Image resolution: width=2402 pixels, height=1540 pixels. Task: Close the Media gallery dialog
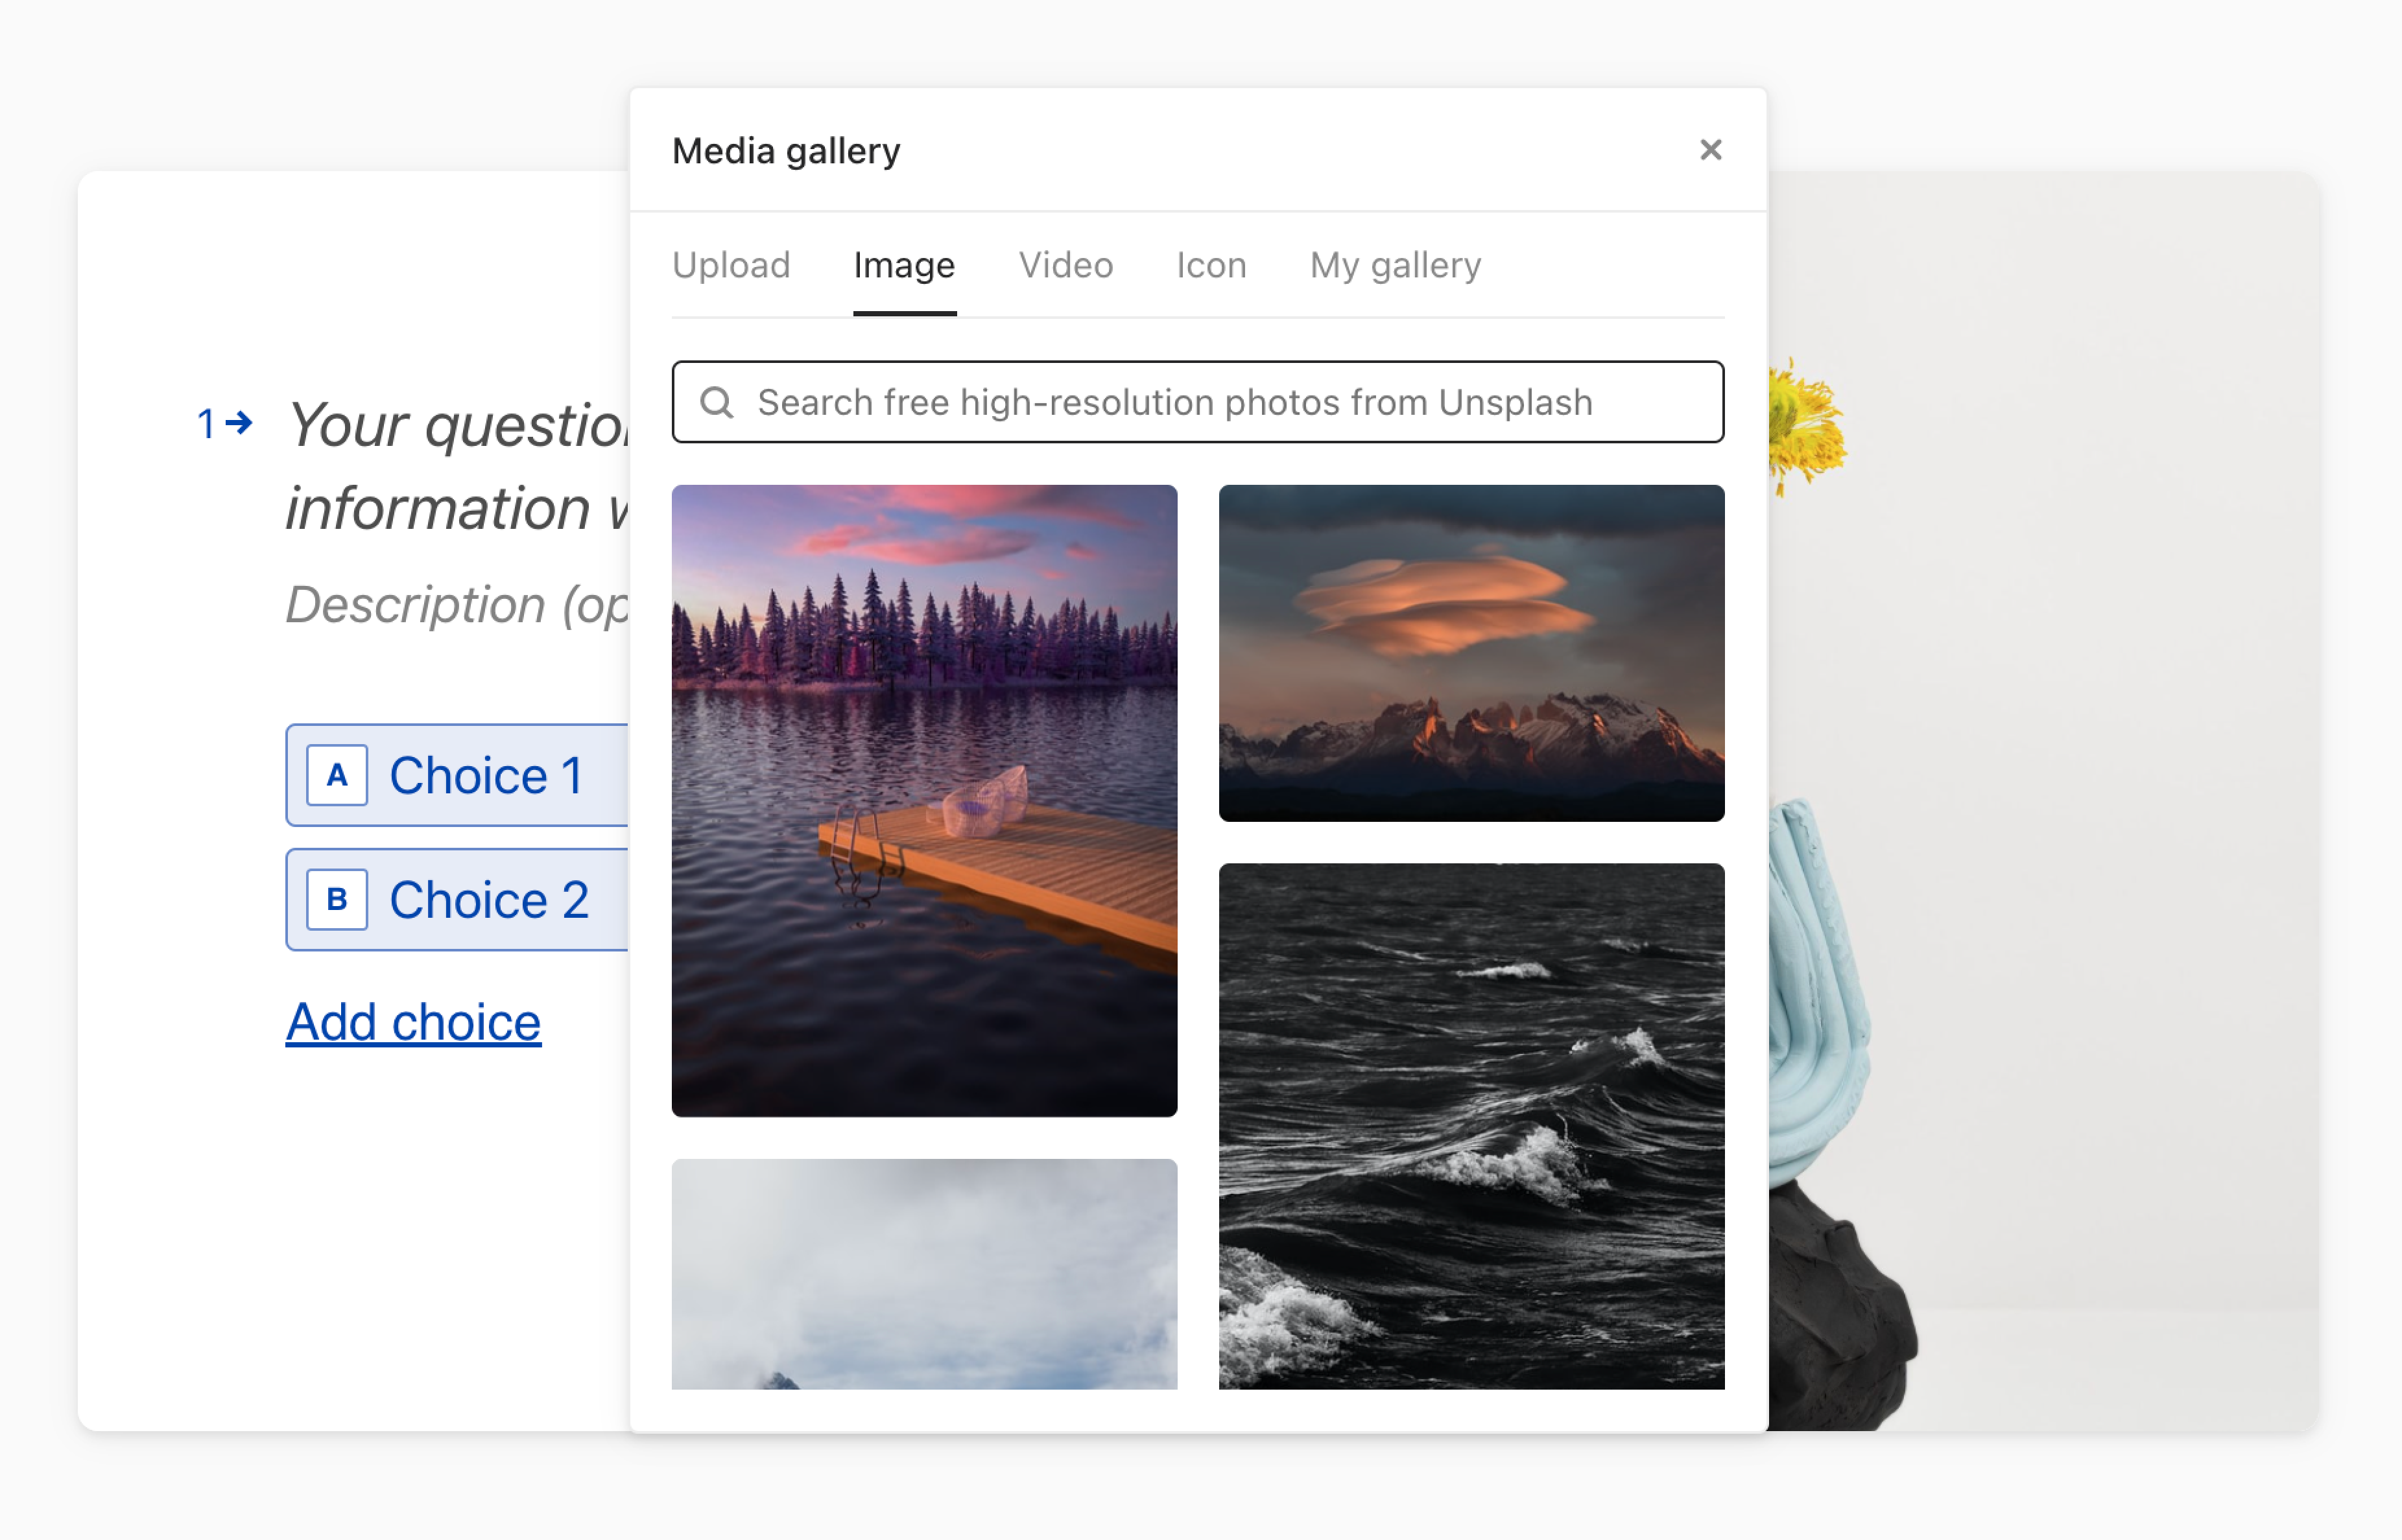pyautogui.click(x=1709, y=150)
